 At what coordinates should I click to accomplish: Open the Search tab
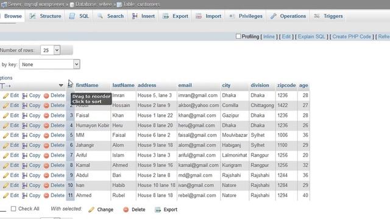111,16
